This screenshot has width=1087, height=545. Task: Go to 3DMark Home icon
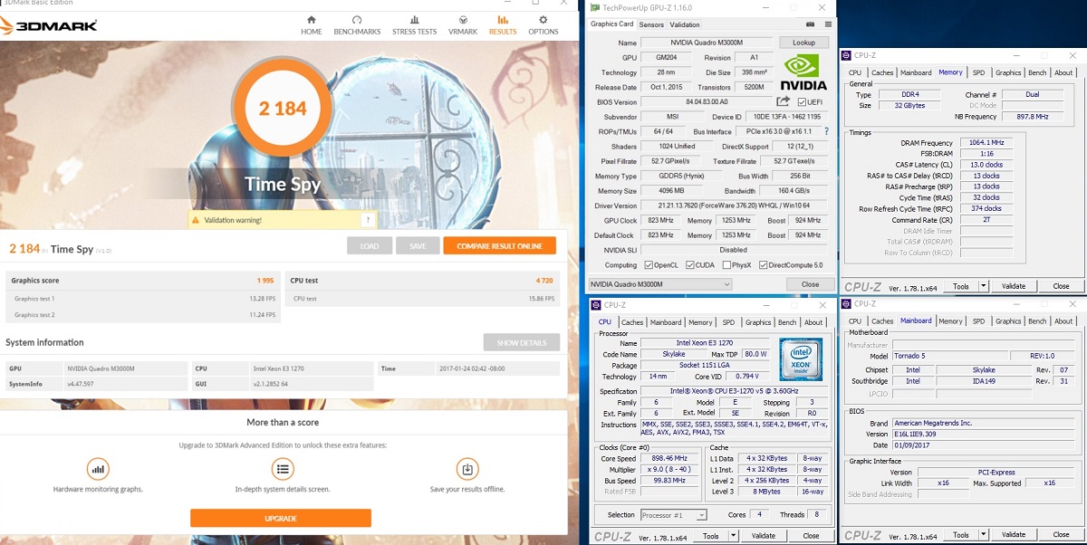(312, 24)
